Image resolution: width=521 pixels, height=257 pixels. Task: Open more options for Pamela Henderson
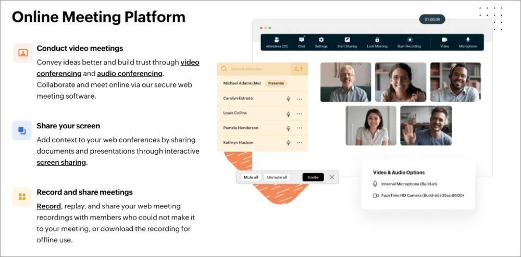[x=300, y=128]
